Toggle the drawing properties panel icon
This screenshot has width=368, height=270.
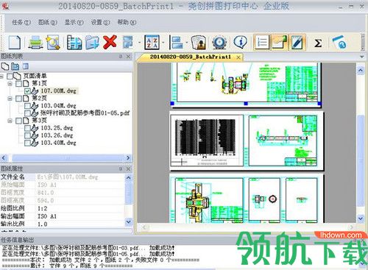(x=280, y=43)
